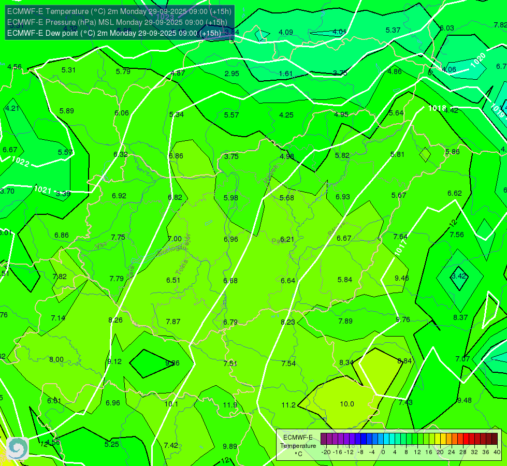Click the 1020 pressure contour label
Image resolution: width=507 pixels, height=466 pixels.
tap(478, 60)
